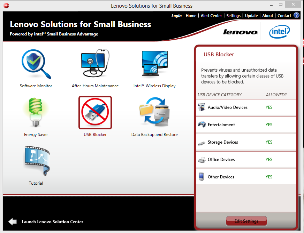
Task: Click the Intel Wireless Display label
Action: [x=154, y=86]
